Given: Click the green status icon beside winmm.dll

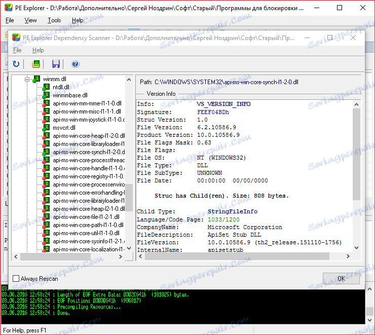Looking at the screenshot, I should tap(36, 79).
